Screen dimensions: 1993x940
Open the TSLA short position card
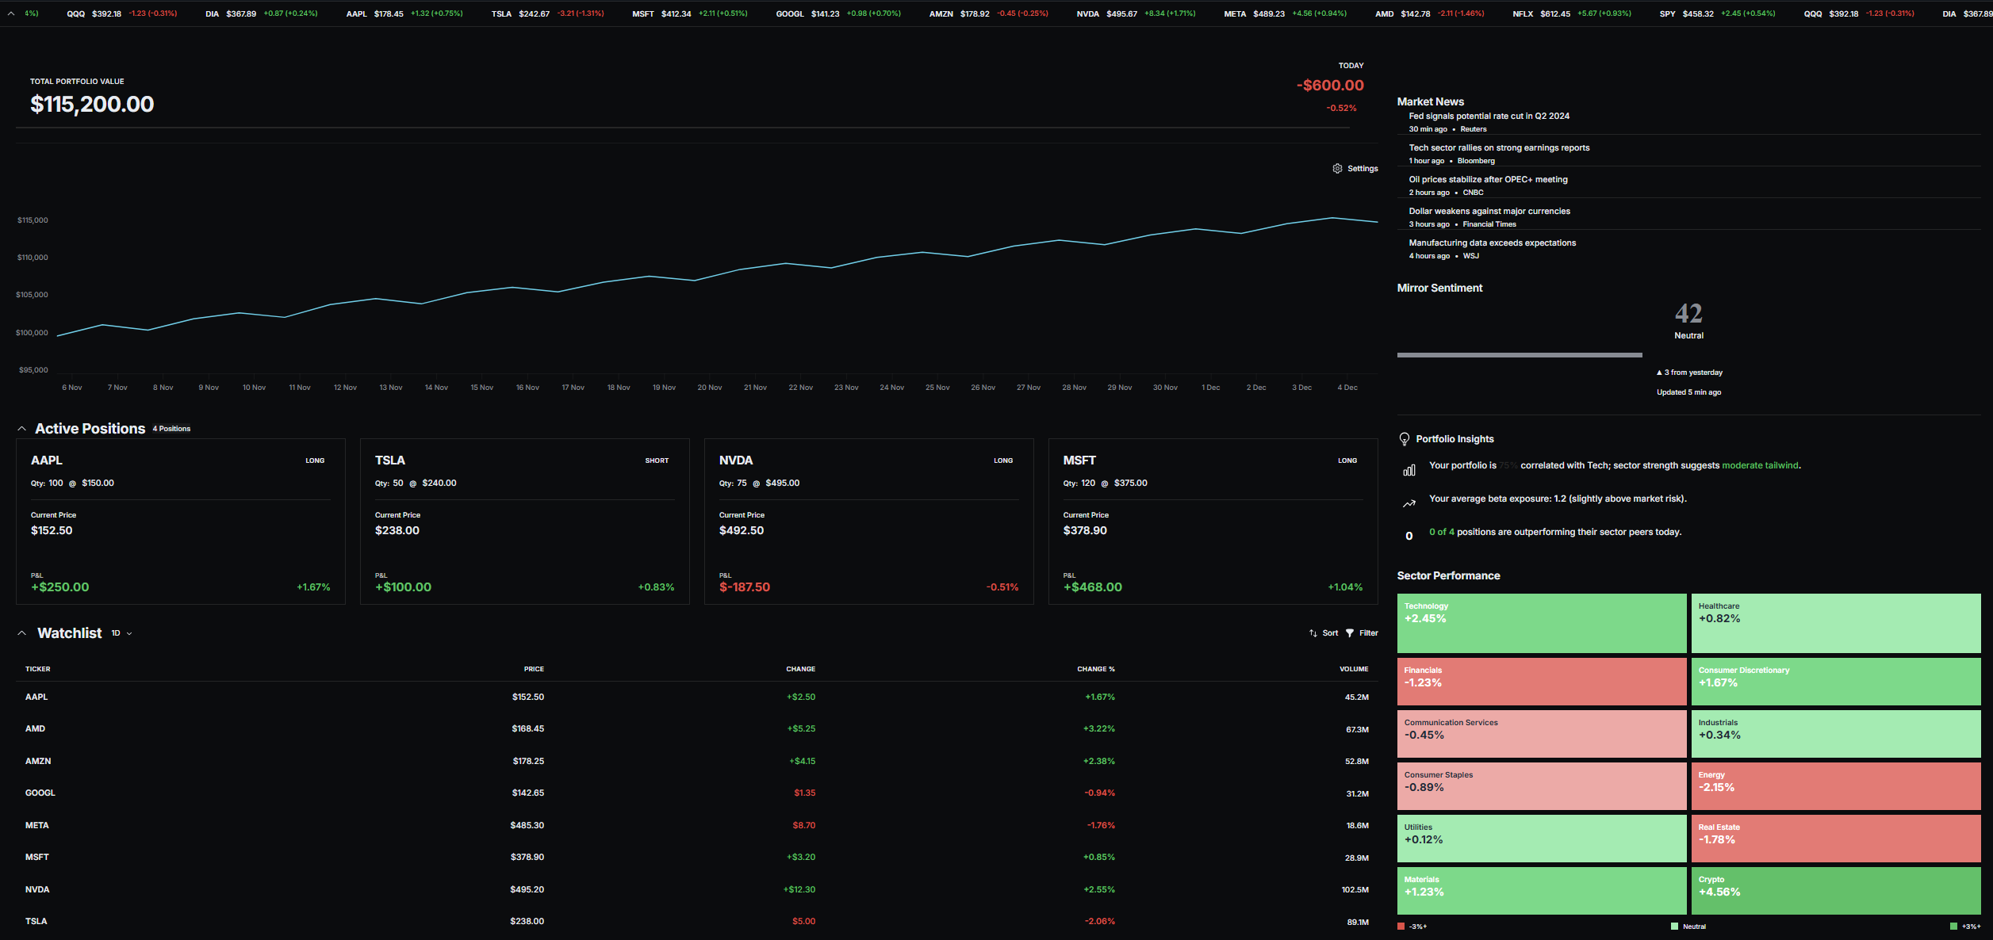point(524,522)
